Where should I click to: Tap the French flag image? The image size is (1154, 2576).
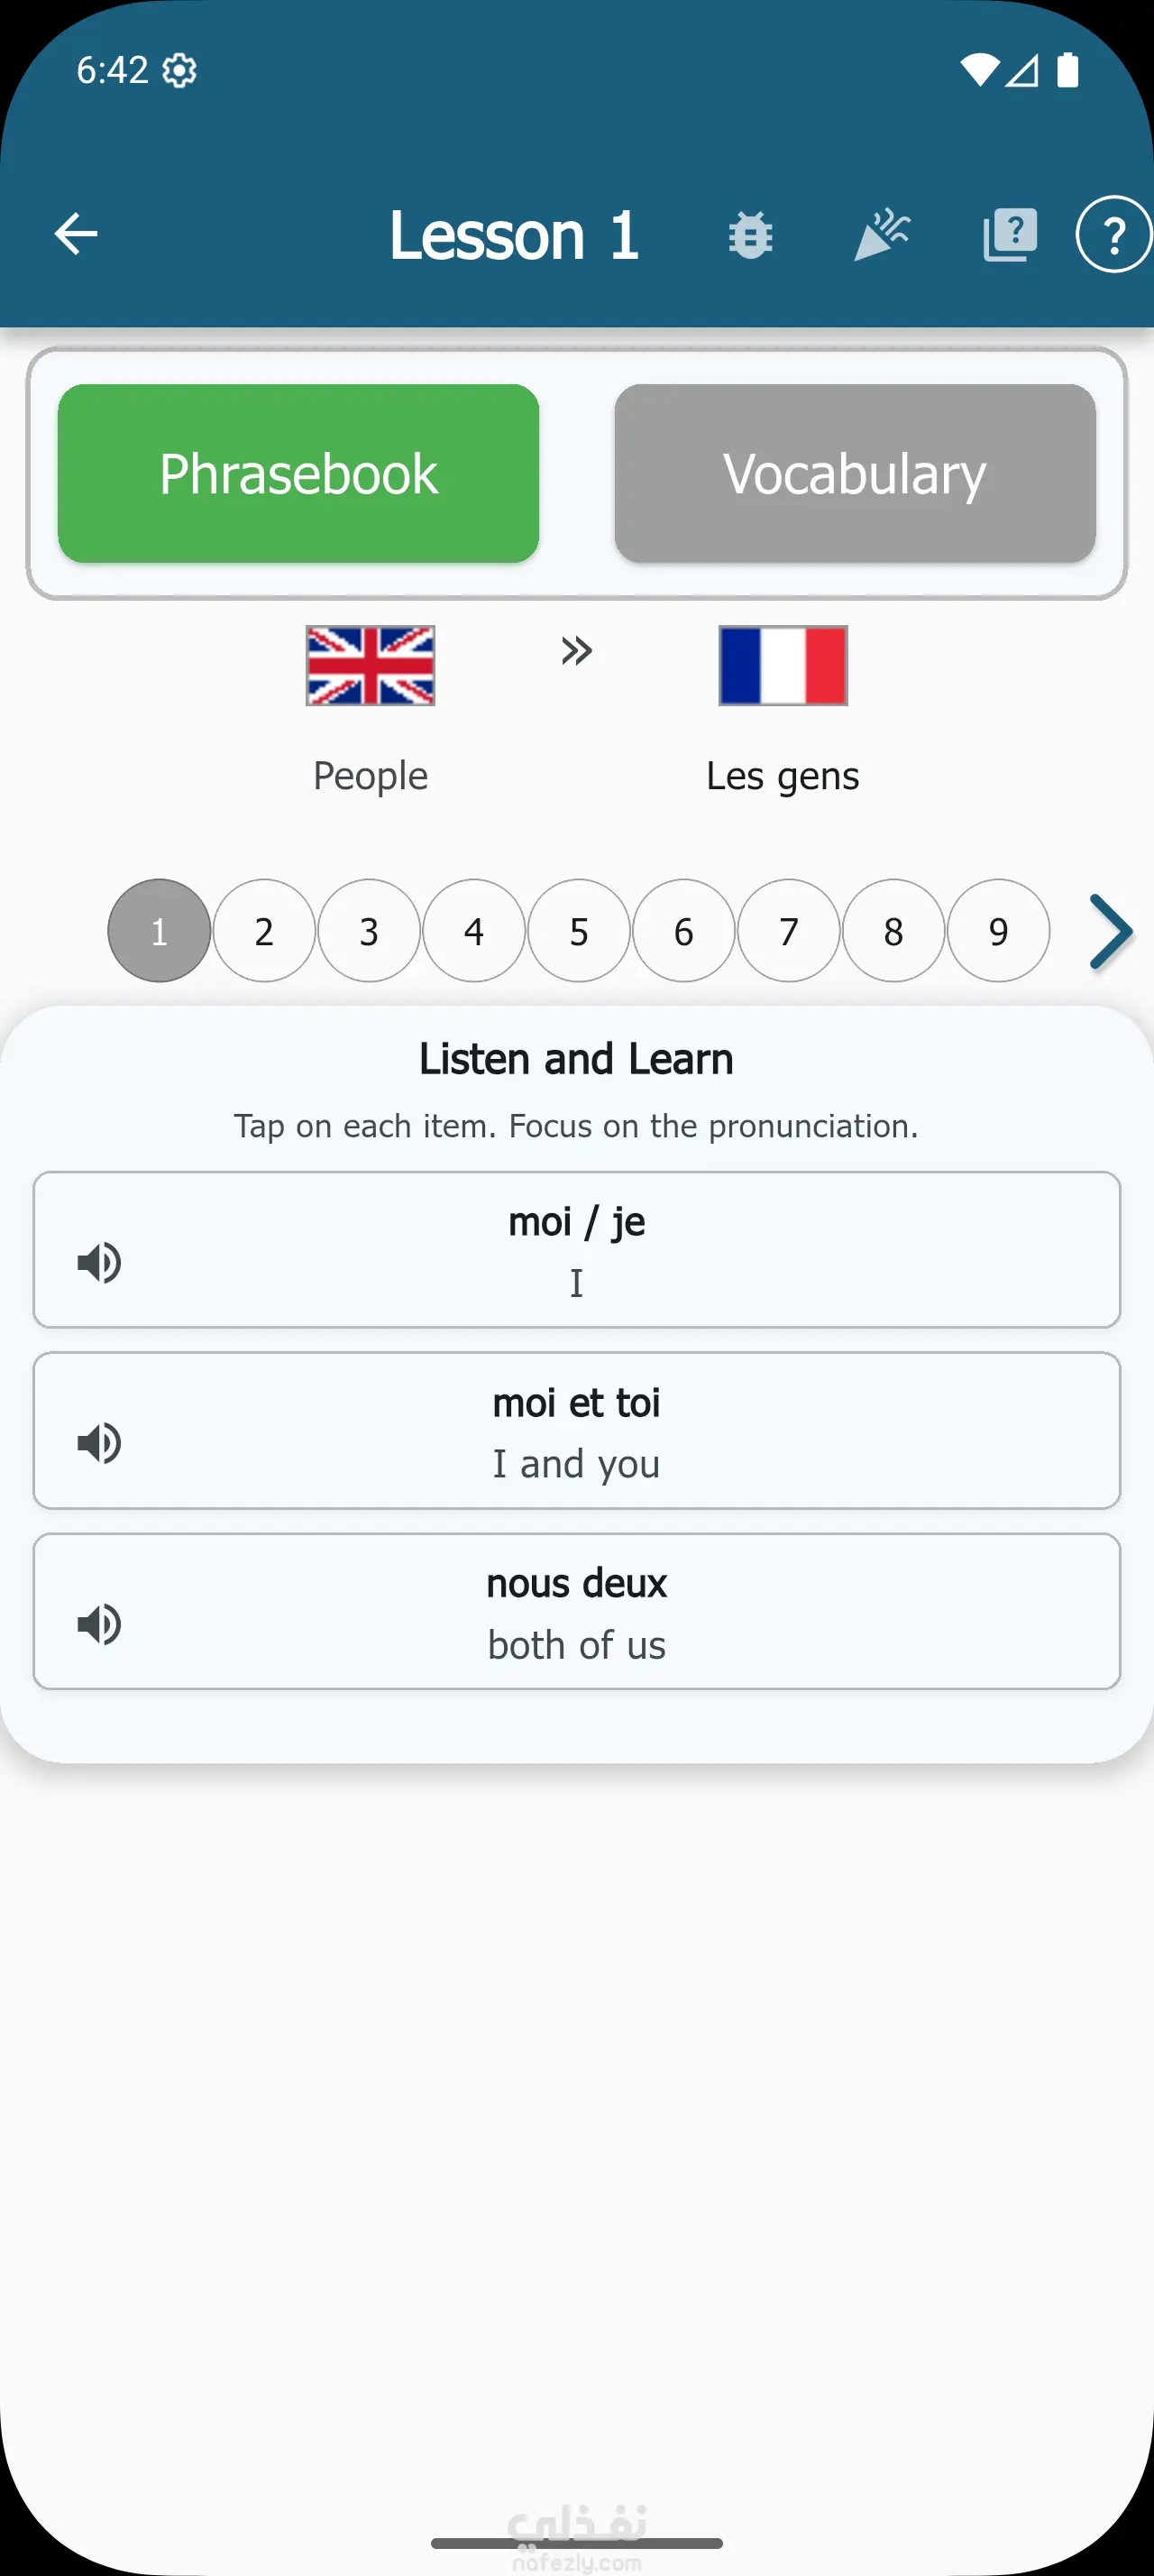[x=783, y=666]
